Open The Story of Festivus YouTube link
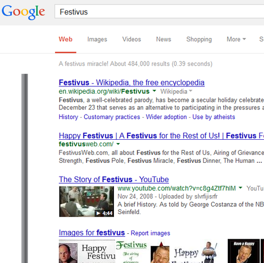The height and width of the screenshot is (263, 264). [x=114, y=179]
